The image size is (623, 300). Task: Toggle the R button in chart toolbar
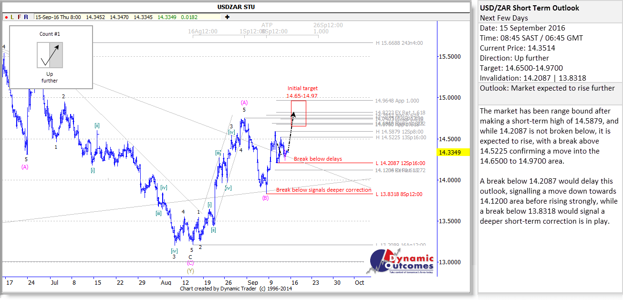[x=27, y=17]
